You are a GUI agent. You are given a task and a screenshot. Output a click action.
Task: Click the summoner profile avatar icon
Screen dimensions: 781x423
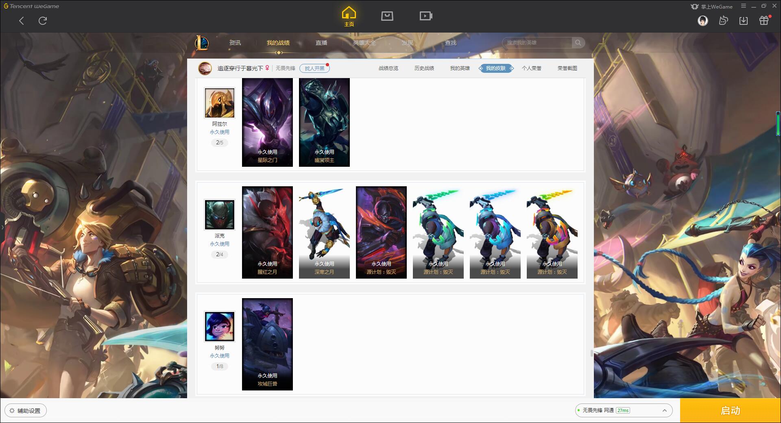tap(205, 68)
